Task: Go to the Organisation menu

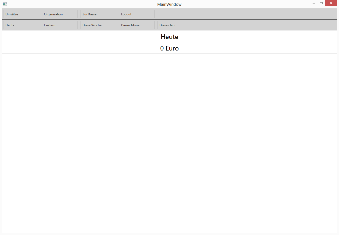Action: [x=60, y=14]
